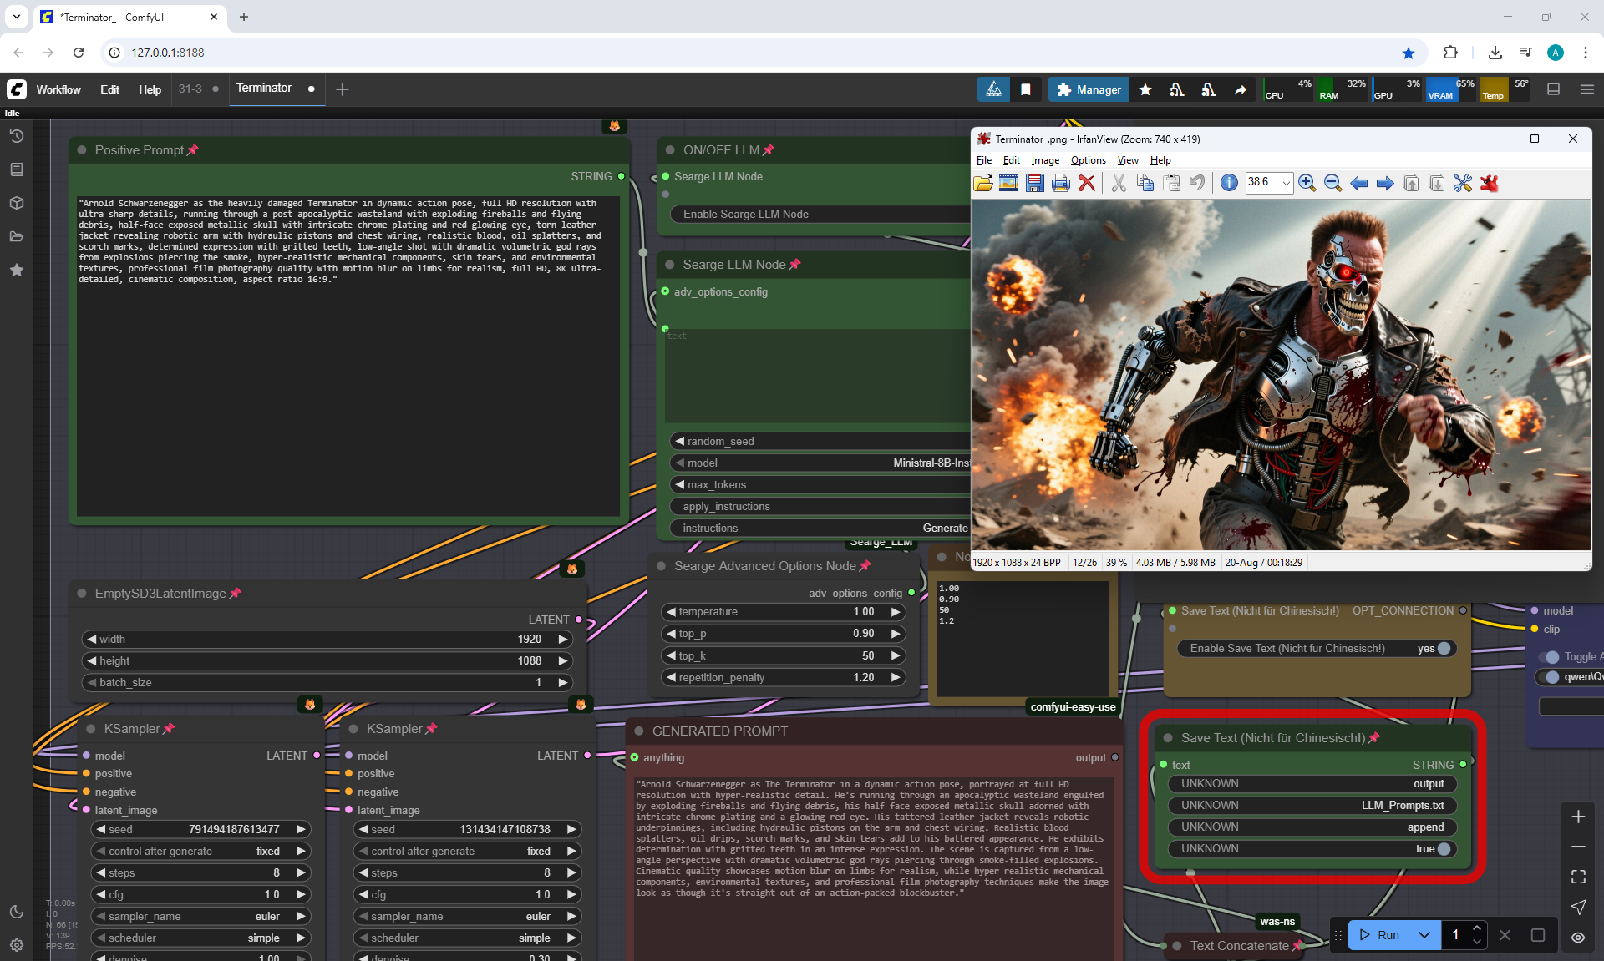Expand the Run button dropdown arrow

1424,935
